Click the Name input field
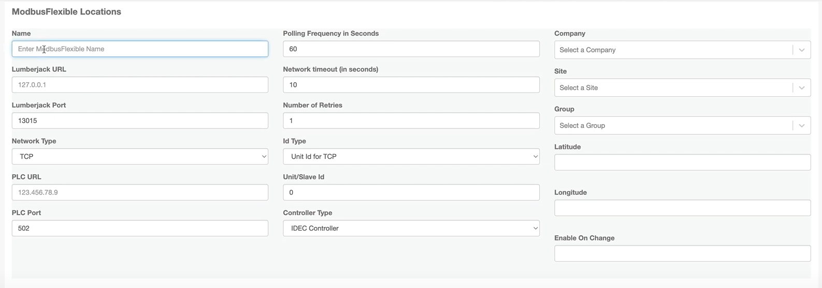This screenshot has height=288, width=822. [140, 49]
